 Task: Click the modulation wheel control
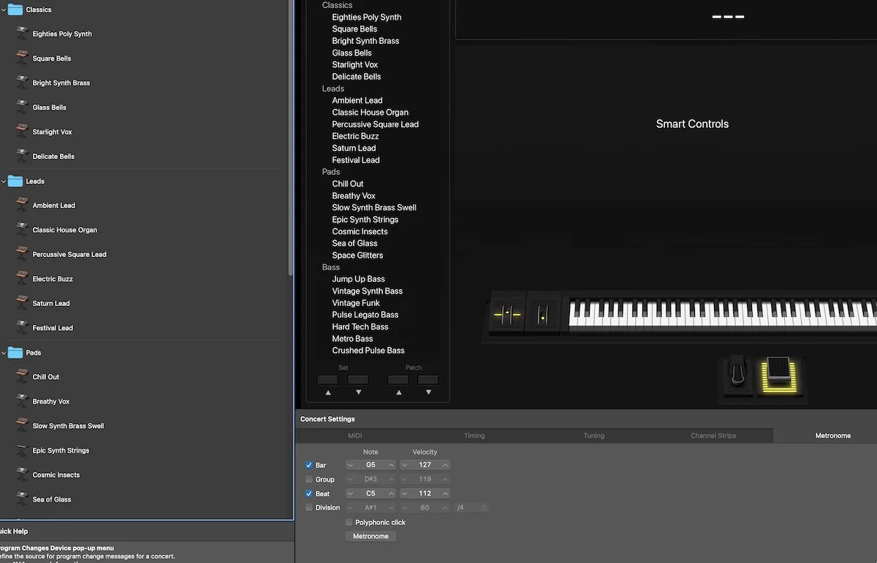(542, 315)
